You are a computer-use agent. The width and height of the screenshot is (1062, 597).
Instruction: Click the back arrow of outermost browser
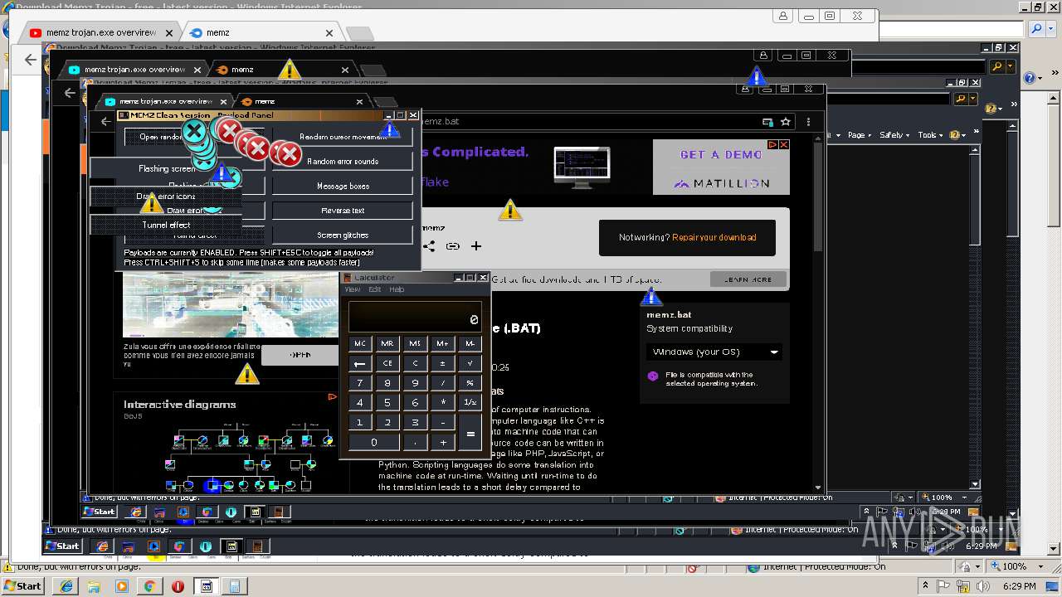tap(31, 60)
